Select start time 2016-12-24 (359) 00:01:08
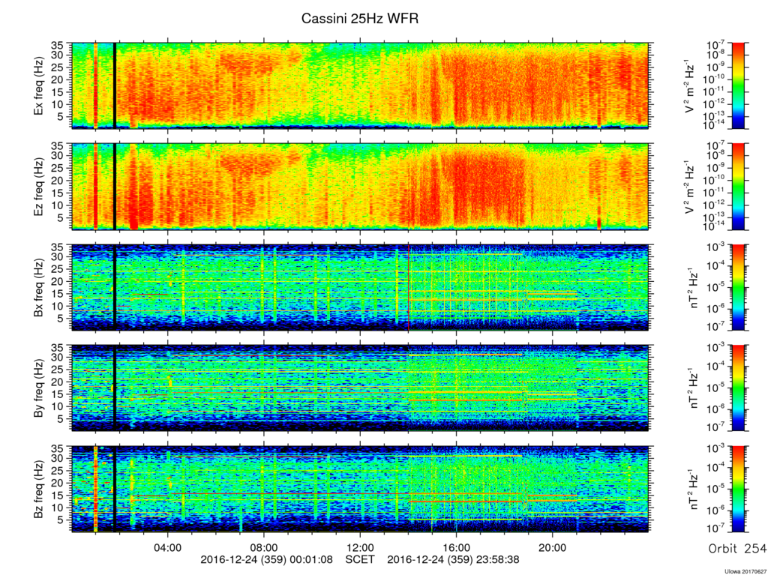 (x=267, y=559)
